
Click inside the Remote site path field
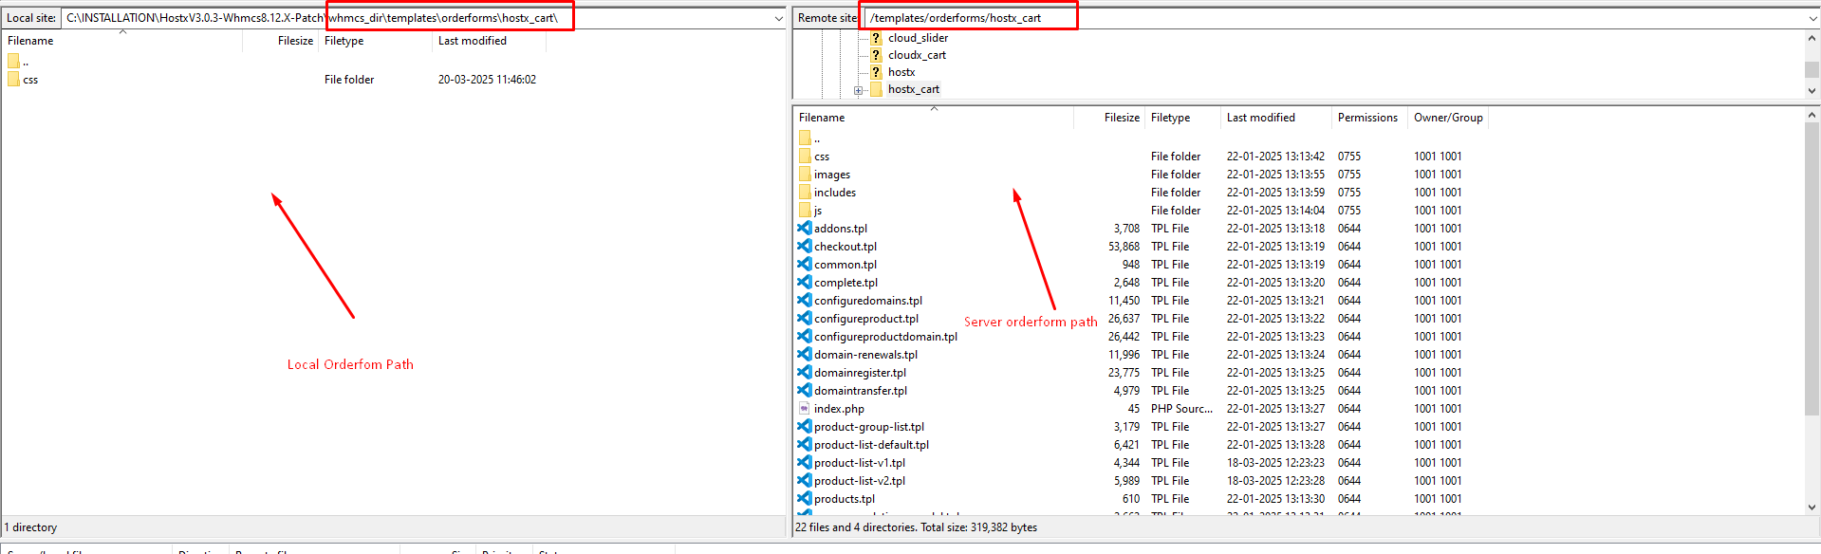pyautogui.click(x=1329, y=18)
